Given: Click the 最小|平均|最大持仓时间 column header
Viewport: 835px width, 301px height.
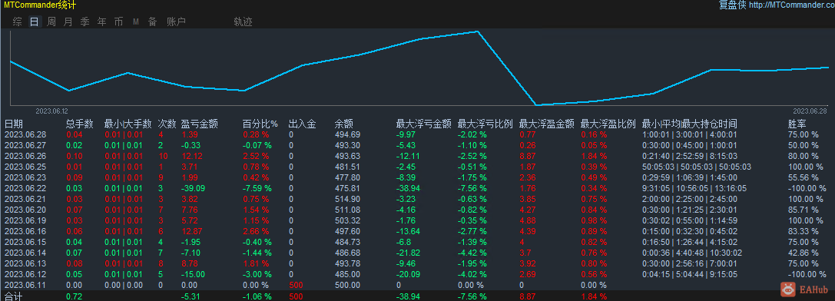Looking at the screenshot, I should [x=690, y=124].
